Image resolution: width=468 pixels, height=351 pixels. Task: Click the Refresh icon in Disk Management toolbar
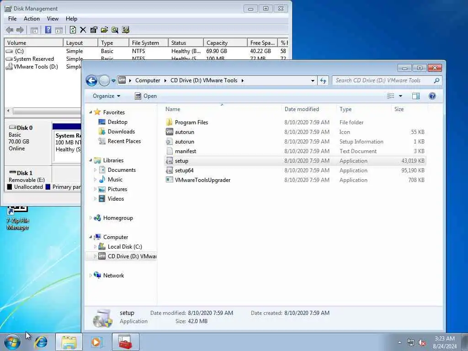point(73,30)
